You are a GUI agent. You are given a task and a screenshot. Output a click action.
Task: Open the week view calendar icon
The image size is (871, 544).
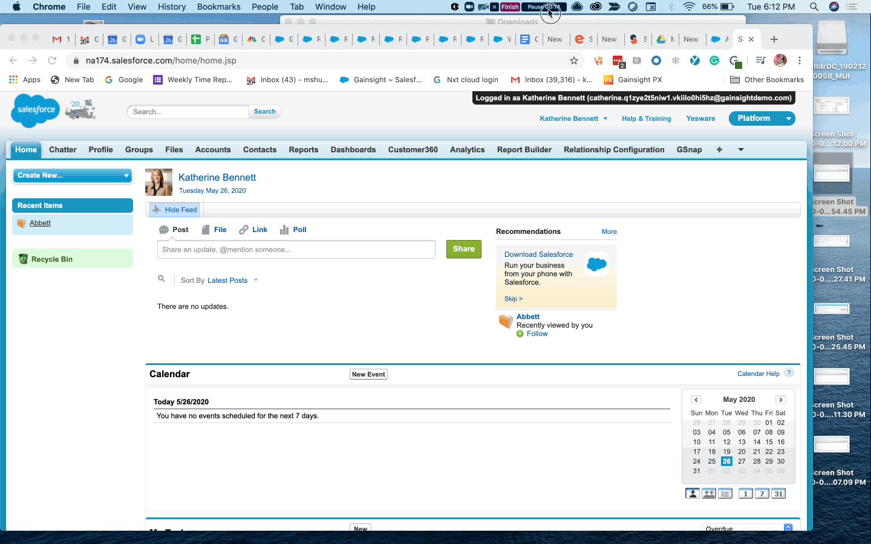(762, 494)
